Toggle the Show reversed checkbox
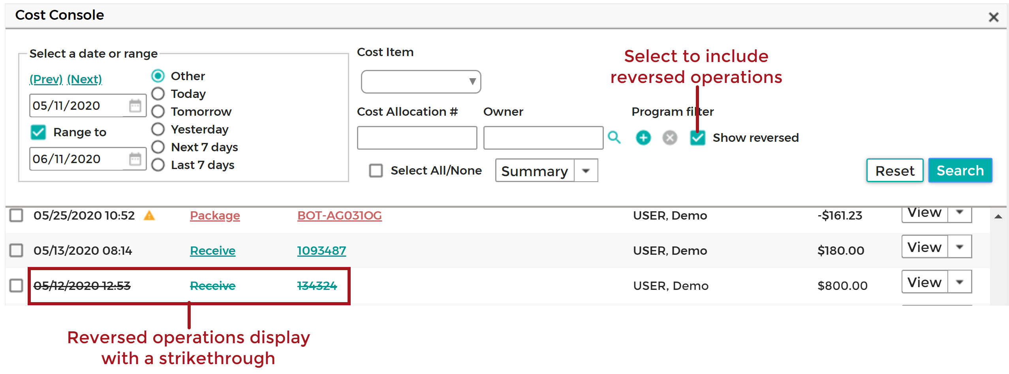1009x374 pixels. coord(697,137)
